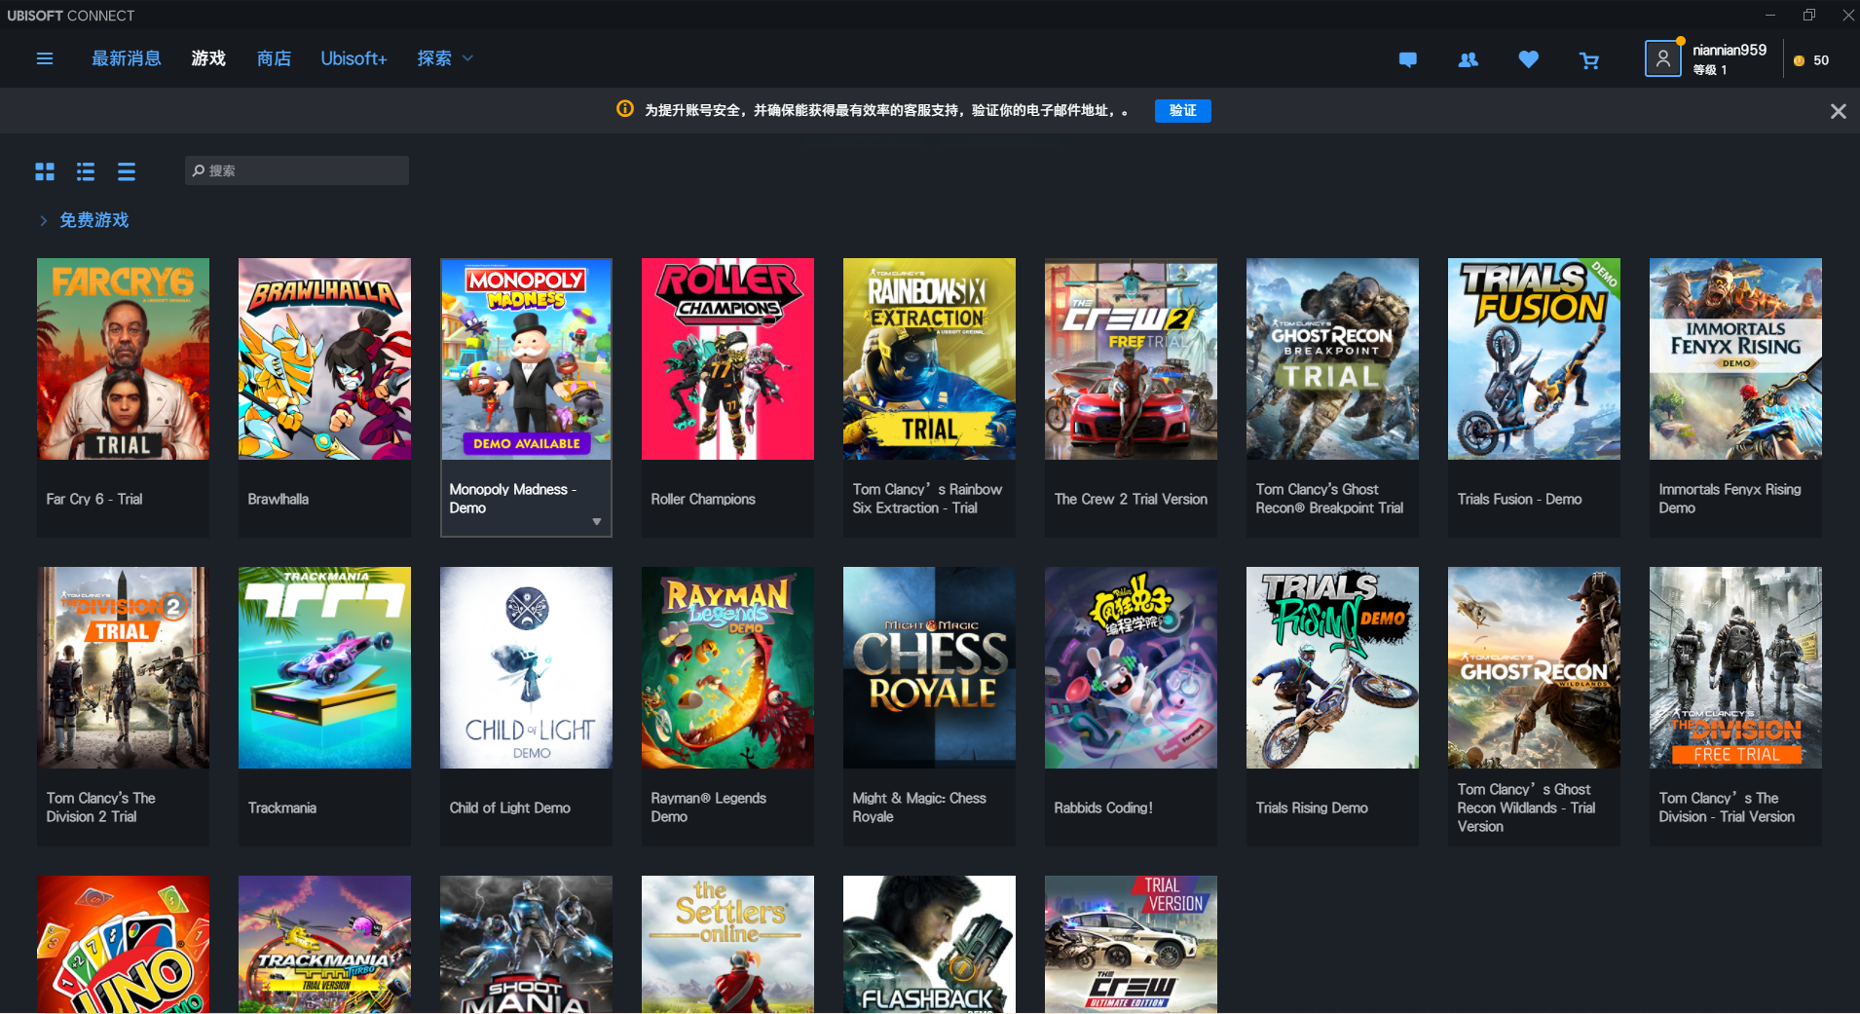Click 'Roller Champions' title text

(703, 499)
